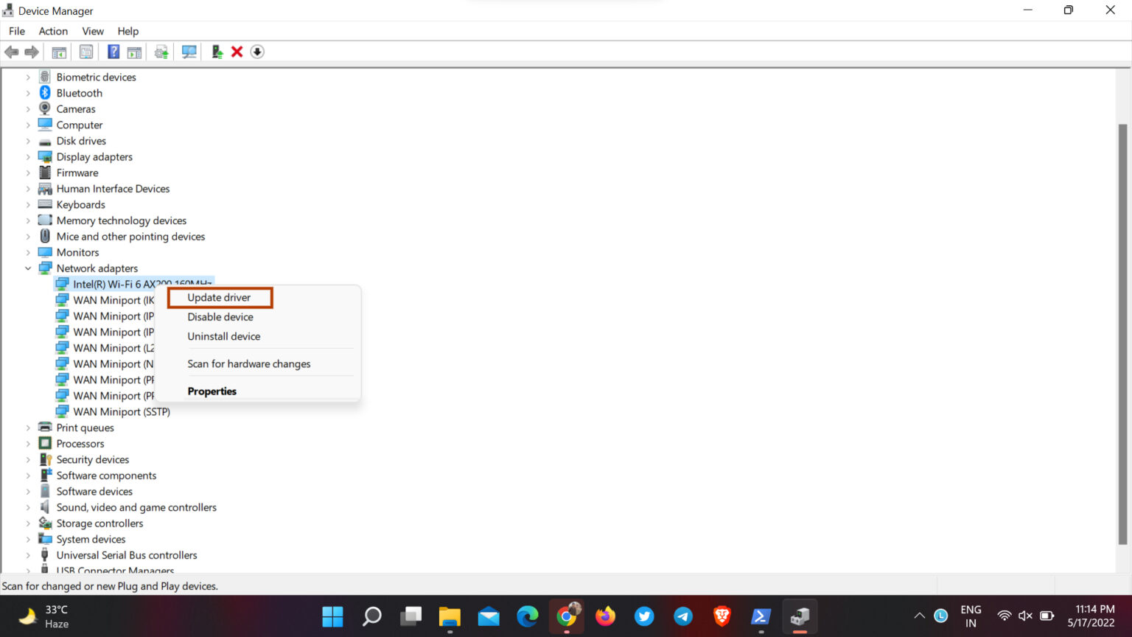
Task: Open the Action menu
Action: coord(53,31)
